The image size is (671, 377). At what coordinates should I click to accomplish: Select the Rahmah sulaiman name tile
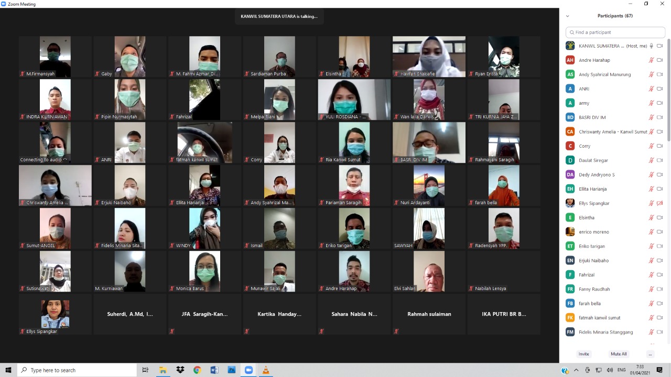coord(429,314)
